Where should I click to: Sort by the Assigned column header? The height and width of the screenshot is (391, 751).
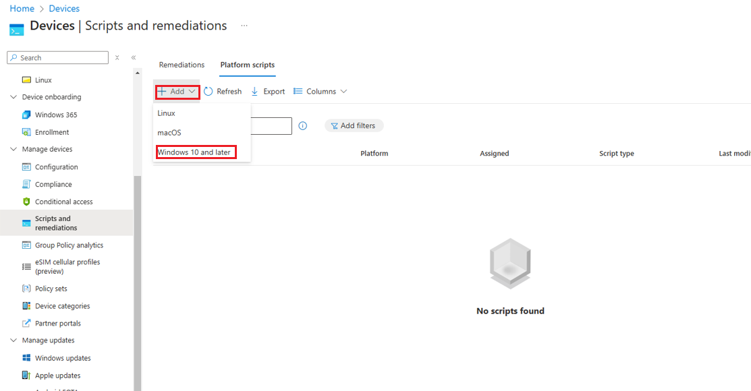(x=495, y=154)
